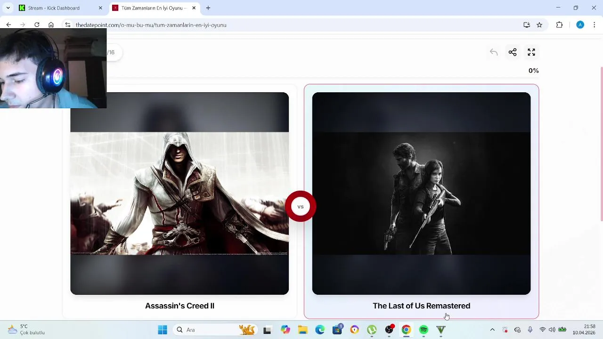Open a new browser tab

point(208,8)
